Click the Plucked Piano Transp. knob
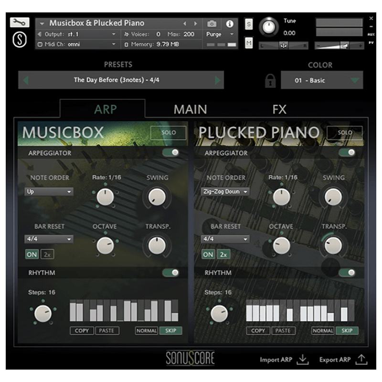Viewport: 382px width, 382px height. point(333,245)
